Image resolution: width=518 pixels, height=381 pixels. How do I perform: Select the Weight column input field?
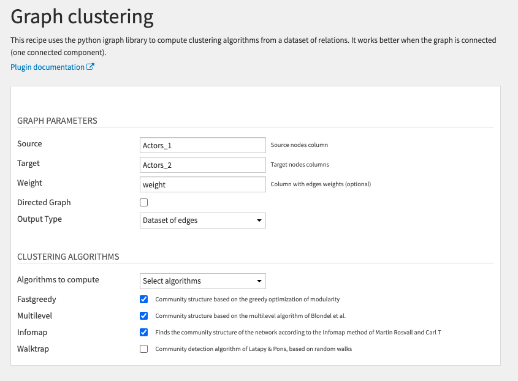(203, 184)
